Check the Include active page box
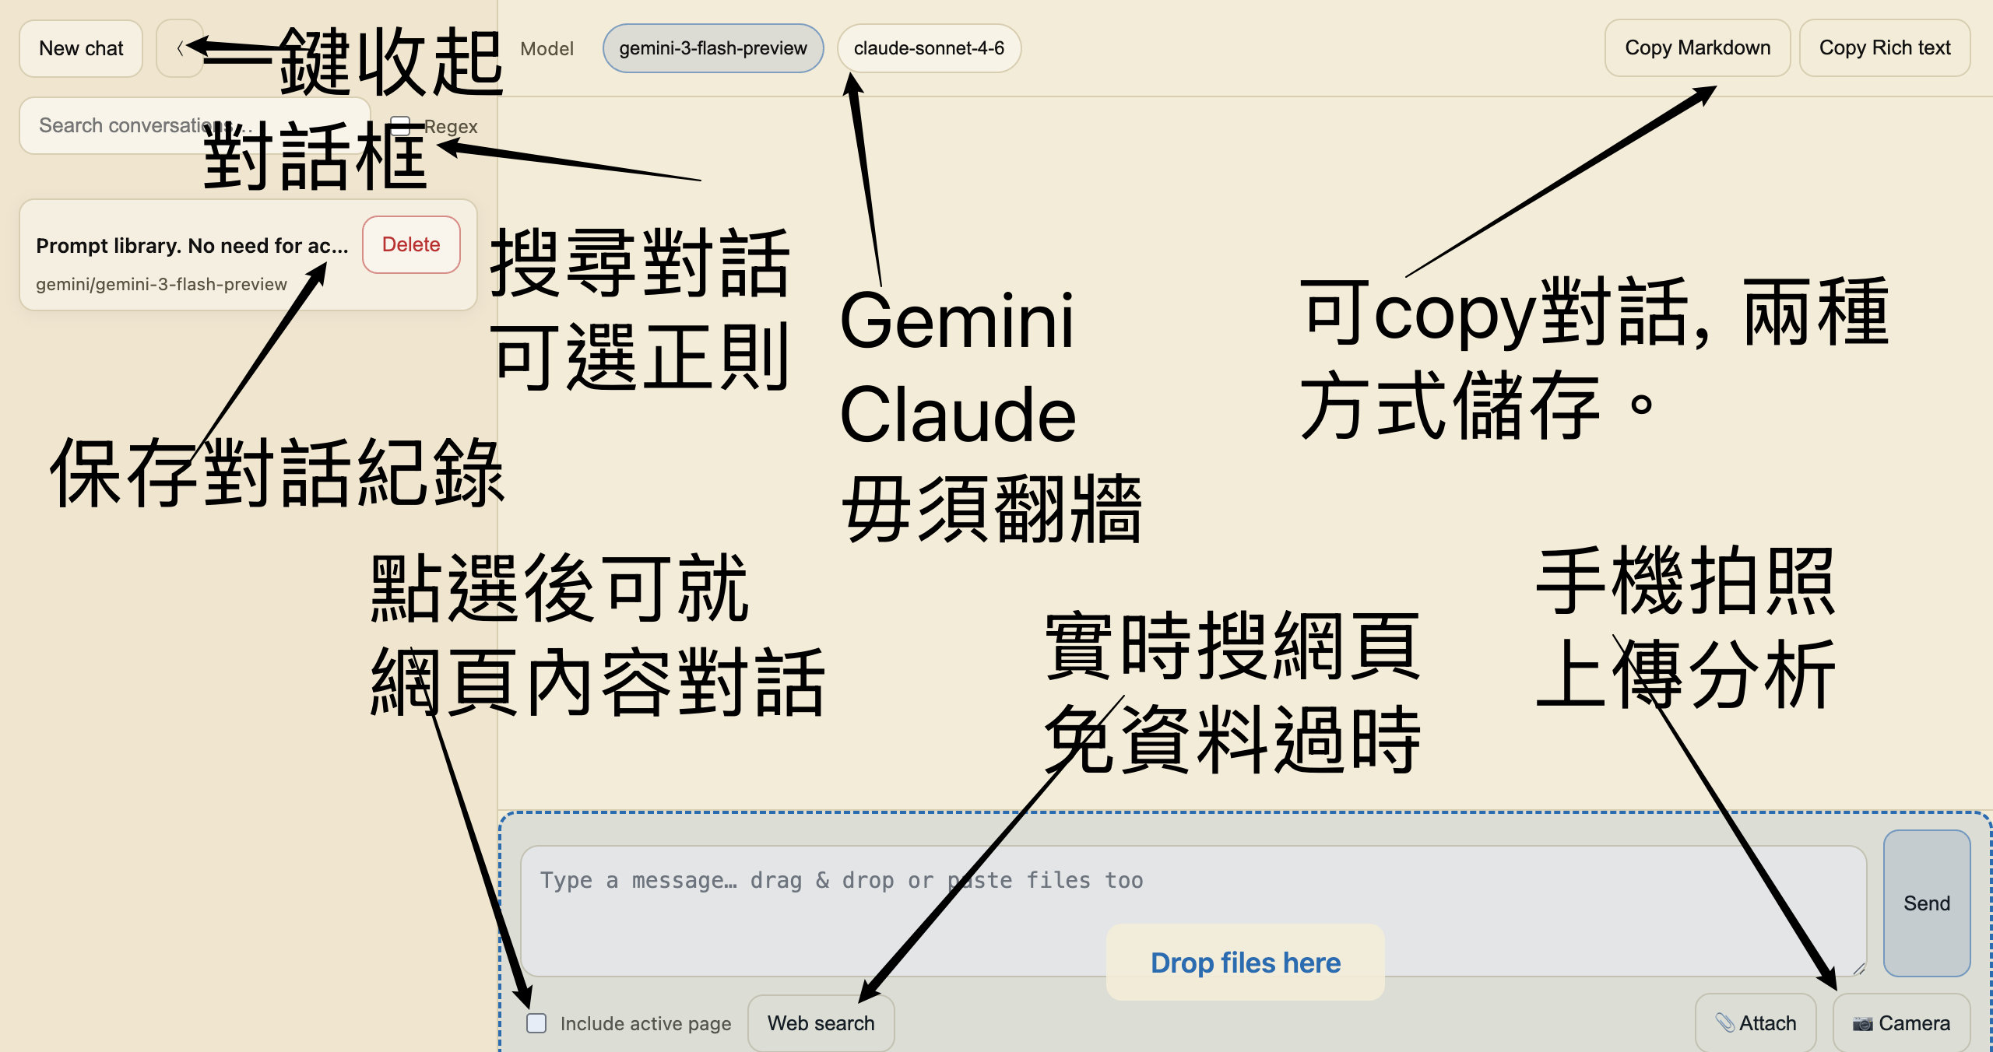 coord(536,1022)
